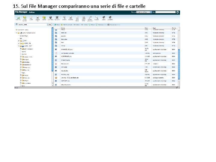216x162 pixels.
Task: Click the Comprimi compress toolbar icon
Action: pos(110,18)
